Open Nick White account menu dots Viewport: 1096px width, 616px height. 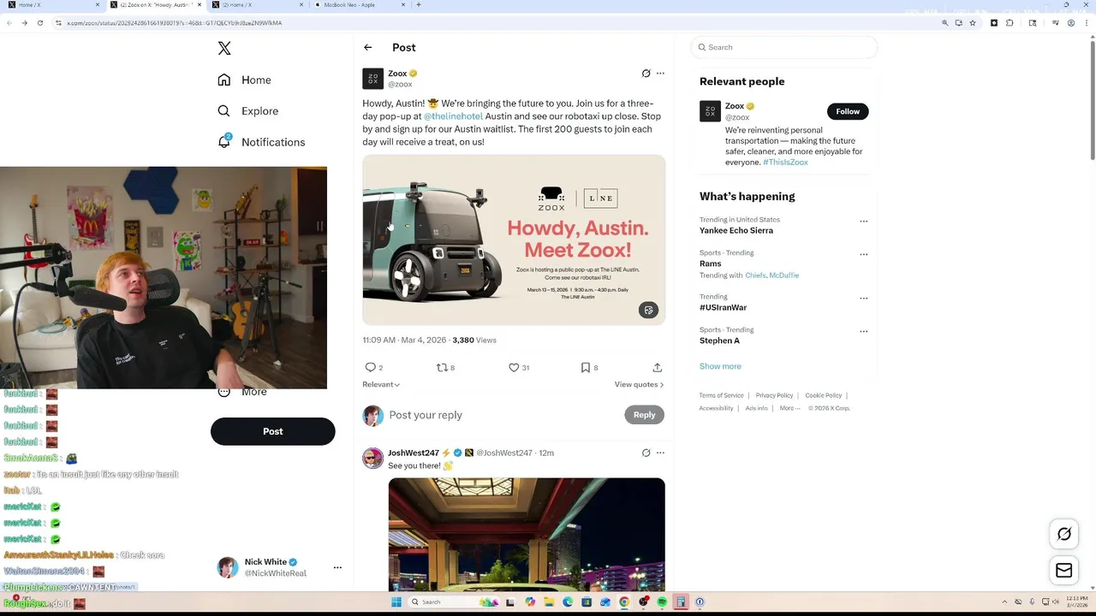click(337, 567)
